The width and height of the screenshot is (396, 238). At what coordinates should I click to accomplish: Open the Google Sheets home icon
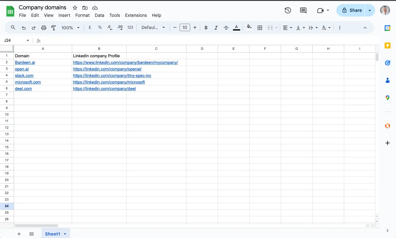[x=10, y=12]
